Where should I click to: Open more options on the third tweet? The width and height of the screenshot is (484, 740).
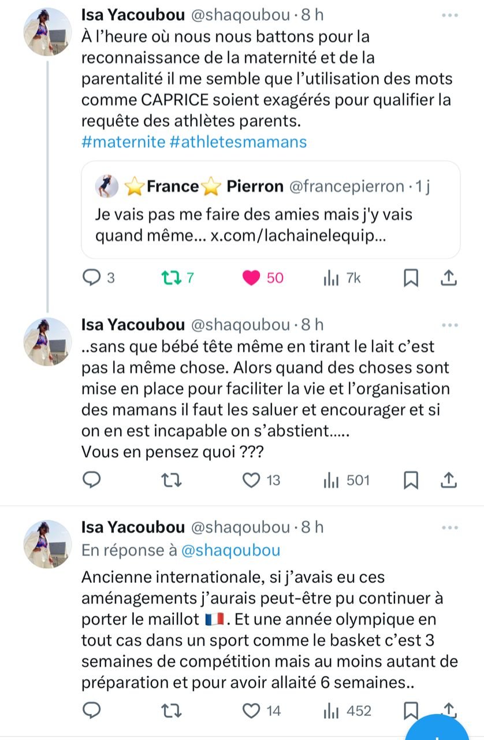449,527
